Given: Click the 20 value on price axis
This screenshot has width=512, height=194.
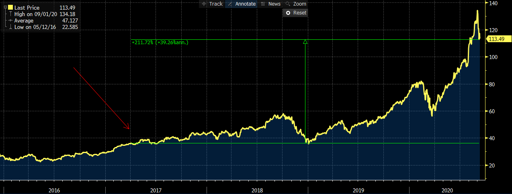Looking at the screenshot, I should click(492, 165).
